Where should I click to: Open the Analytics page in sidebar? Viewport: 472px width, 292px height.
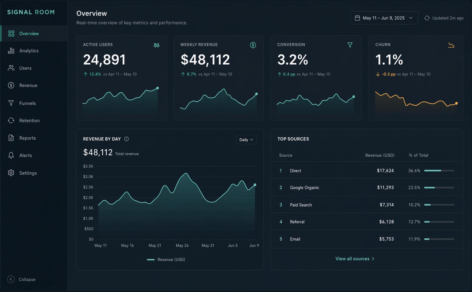[29, 51]
